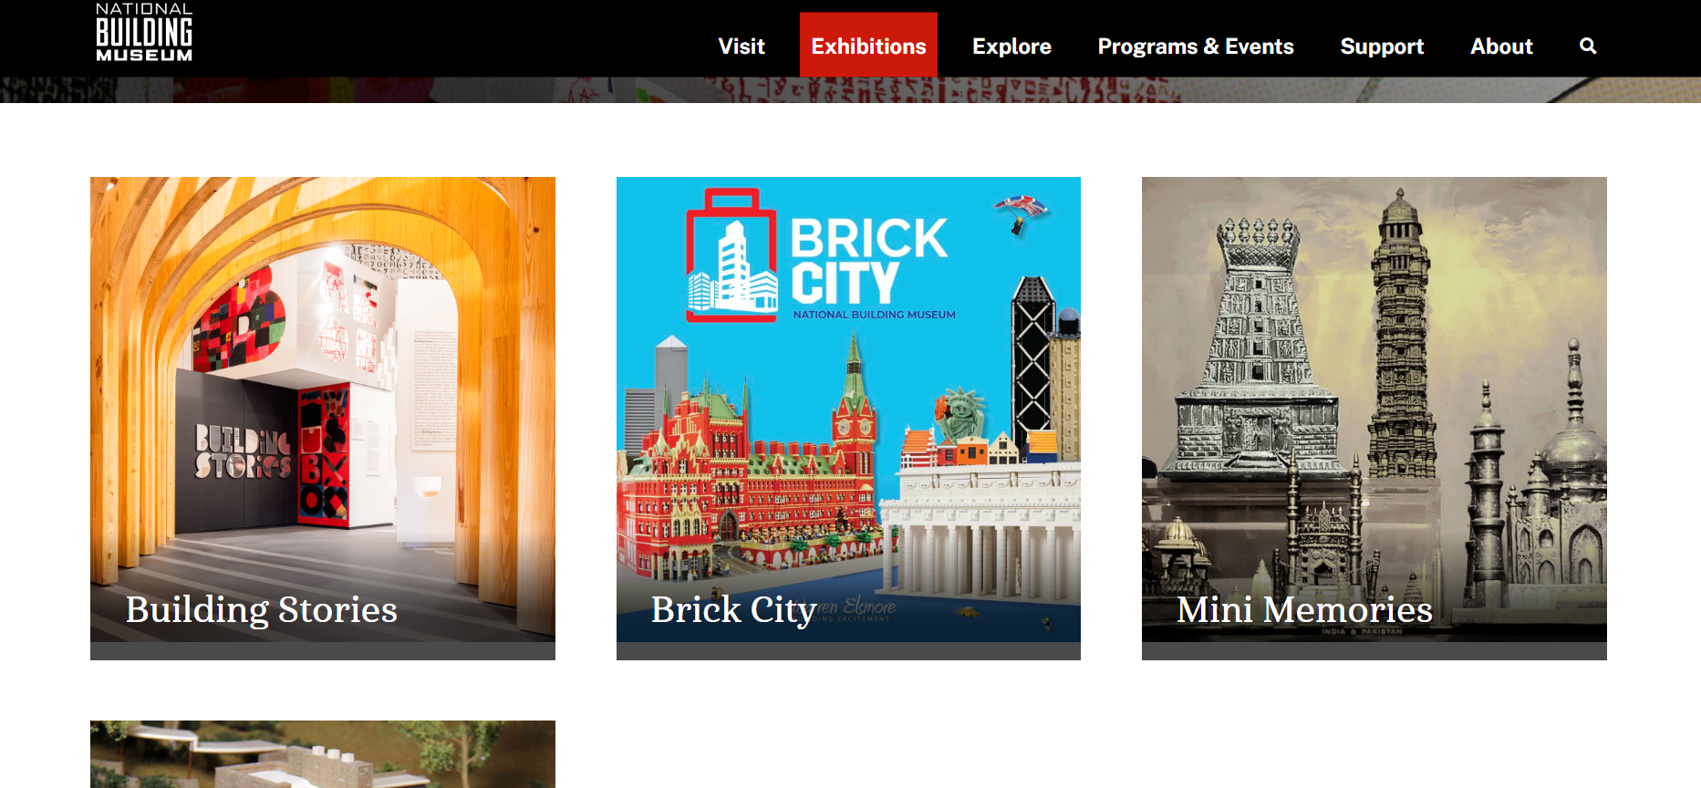The height and width of the screenshot is (788, 1701).
Task: Select the partially visible architectural model thumbnail
Action: (x=322, y=754)
